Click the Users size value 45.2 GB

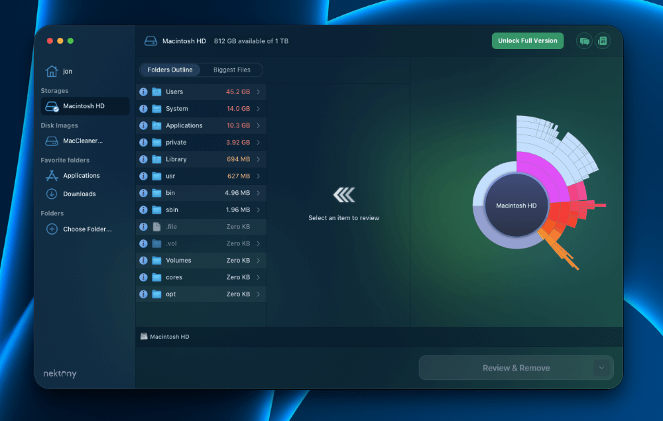pos(237,91)
